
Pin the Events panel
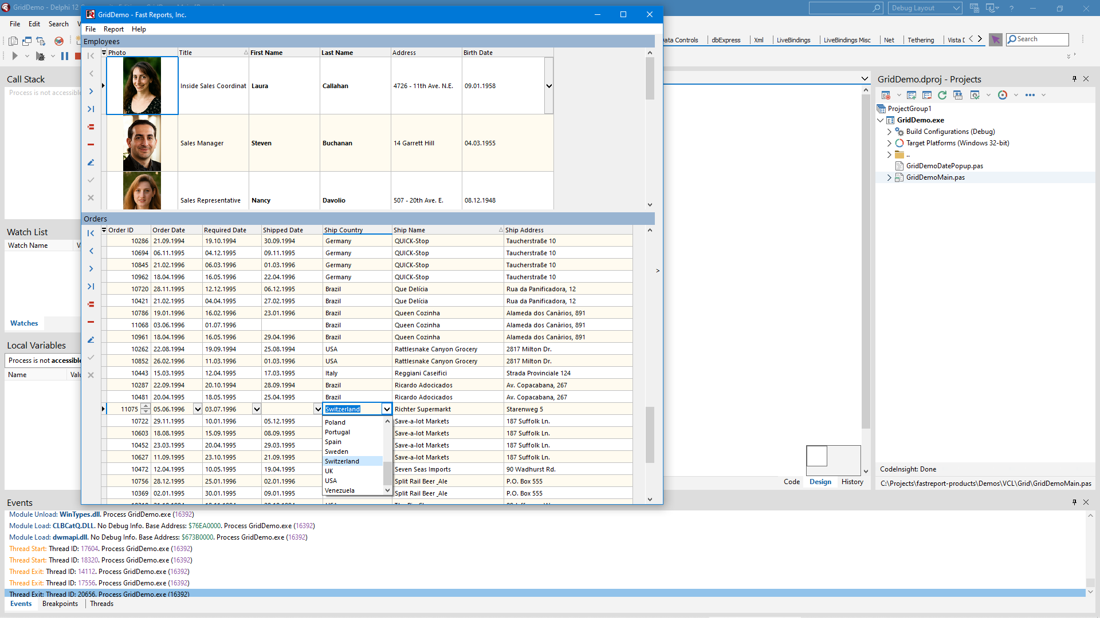(1074, 502)
